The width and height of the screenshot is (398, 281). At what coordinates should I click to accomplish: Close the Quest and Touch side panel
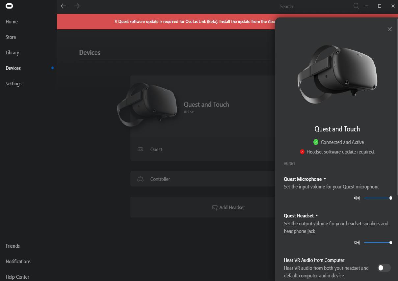[390, 29]
